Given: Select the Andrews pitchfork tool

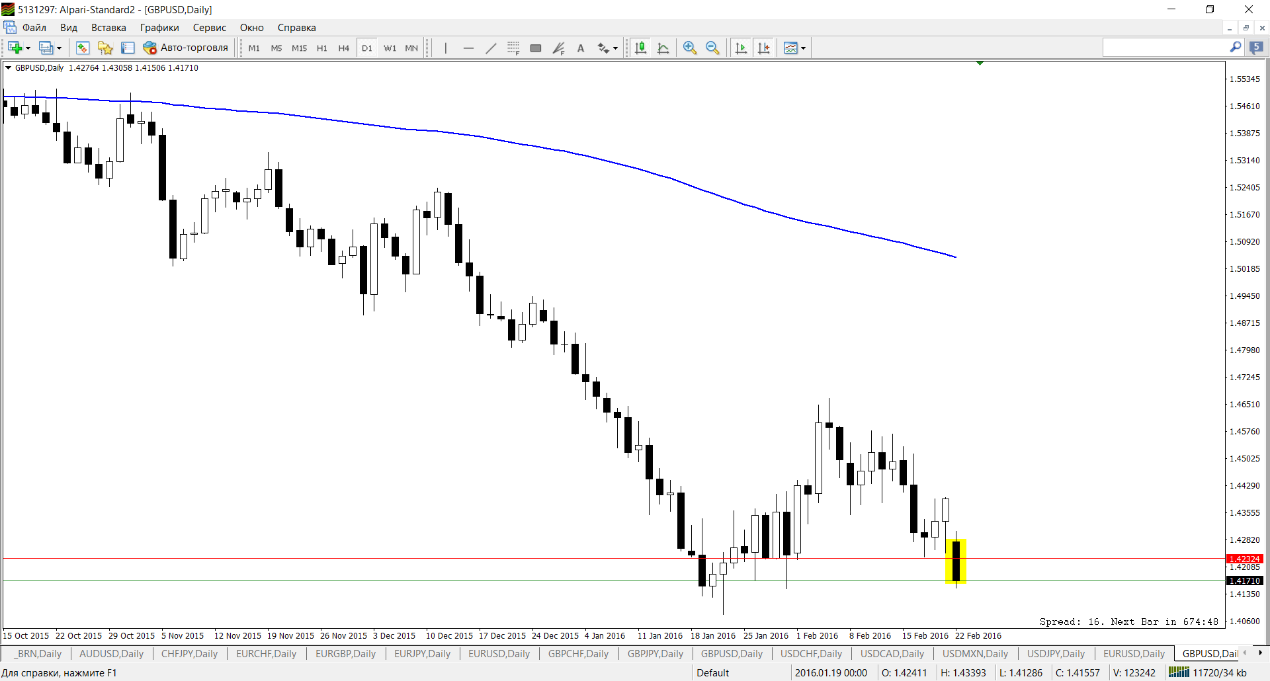Looking at the screenshot, I should pos(558,48).
